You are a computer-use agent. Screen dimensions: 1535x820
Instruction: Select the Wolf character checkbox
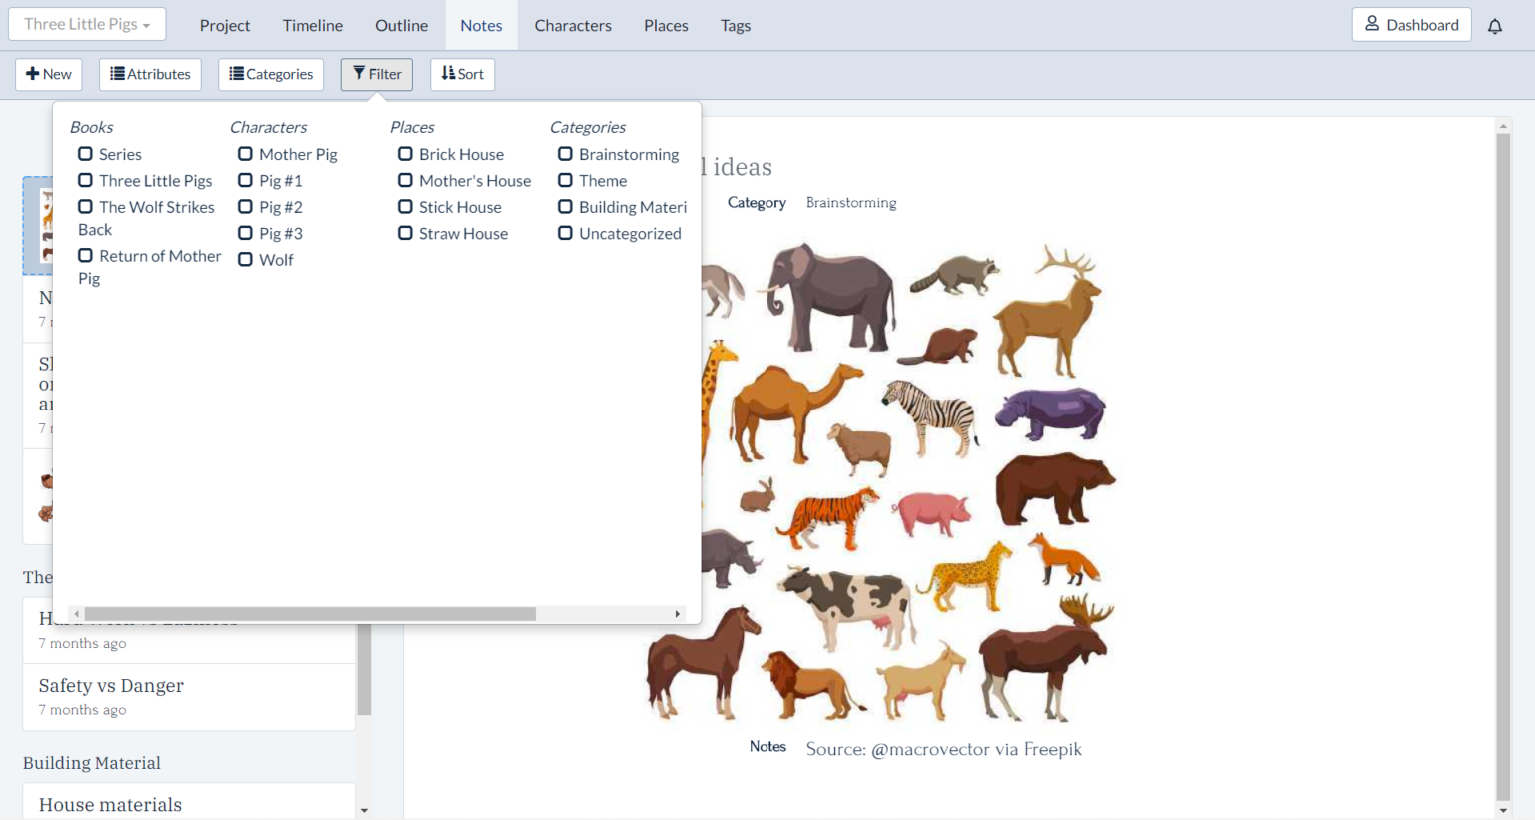point(245,260)
